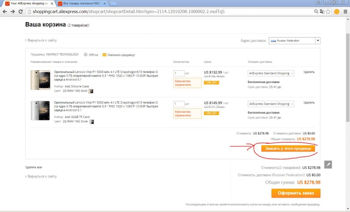Go back with the browser back arrow
Viewport: 350px width, 212px height.
(x=5, y=12)
